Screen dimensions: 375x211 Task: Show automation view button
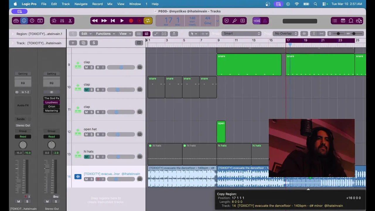click(156, 34)
